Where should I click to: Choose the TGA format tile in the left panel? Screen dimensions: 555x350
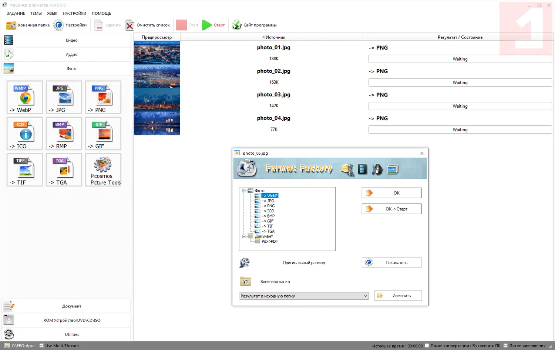pos(64,170)
